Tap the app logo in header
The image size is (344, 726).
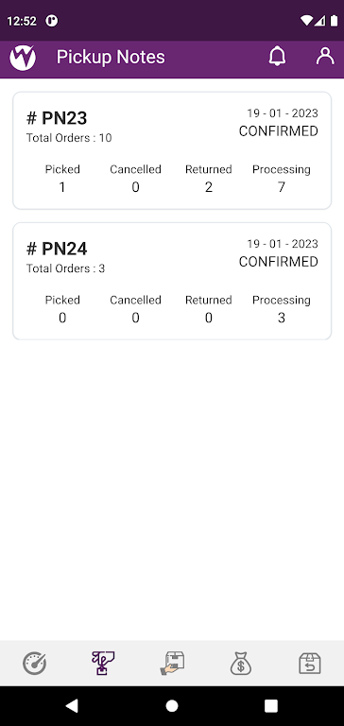tap(23, 58)
